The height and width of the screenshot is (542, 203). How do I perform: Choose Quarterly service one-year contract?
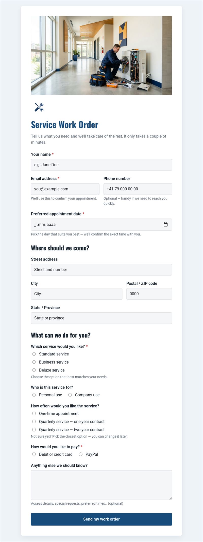point(34,422)
